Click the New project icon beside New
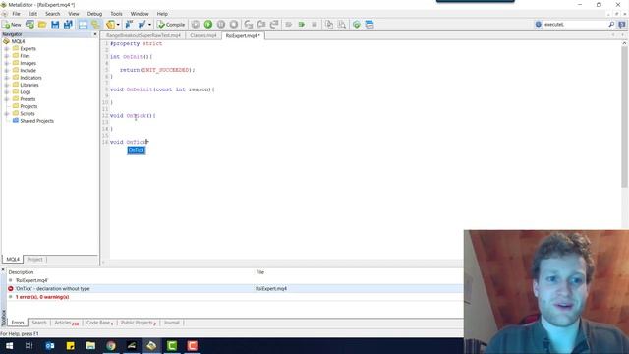The height and width of the screenshot is (354, 629). 29,25
